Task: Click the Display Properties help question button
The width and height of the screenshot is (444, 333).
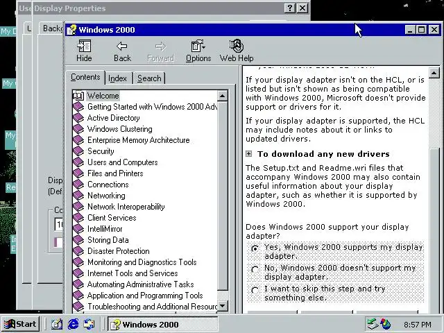Action: [x=290, y=8]
